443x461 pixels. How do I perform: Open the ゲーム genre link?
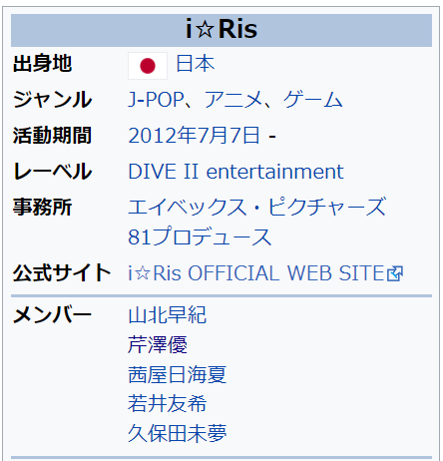tap(312, 99)
